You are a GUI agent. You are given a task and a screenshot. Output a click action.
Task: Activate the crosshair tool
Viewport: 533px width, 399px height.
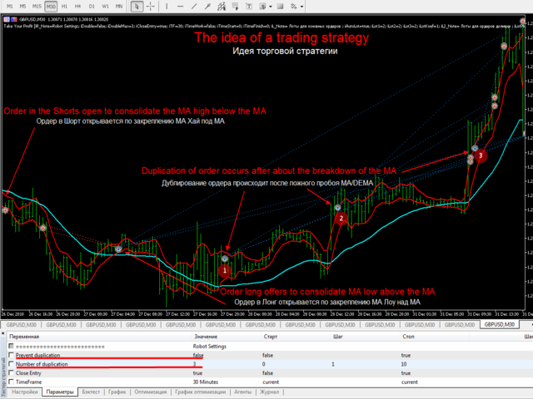tap(150, 6)
